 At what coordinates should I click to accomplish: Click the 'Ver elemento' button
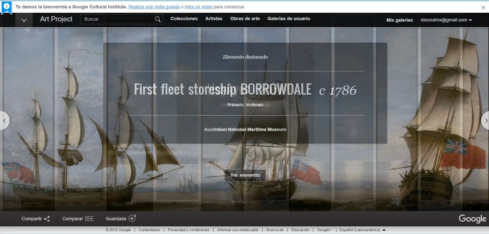[x=245, y=175]
